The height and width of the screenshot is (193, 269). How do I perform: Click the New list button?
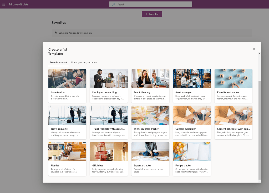[152, 14]
